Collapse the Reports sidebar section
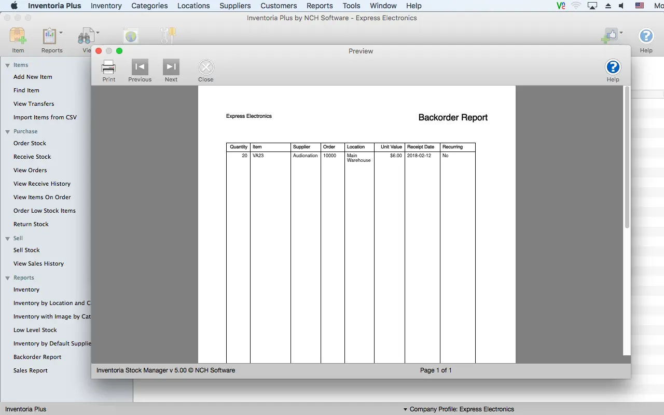Screen dimensions: 664x415 pyautogui.click(x=8, y=278)
